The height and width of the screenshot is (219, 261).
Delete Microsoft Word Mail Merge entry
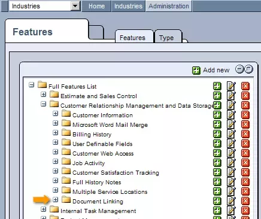pyautogui.click(x=245, y=124)
